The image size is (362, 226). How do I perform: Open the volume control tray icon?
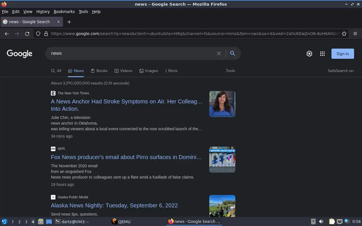pos(321,221)
